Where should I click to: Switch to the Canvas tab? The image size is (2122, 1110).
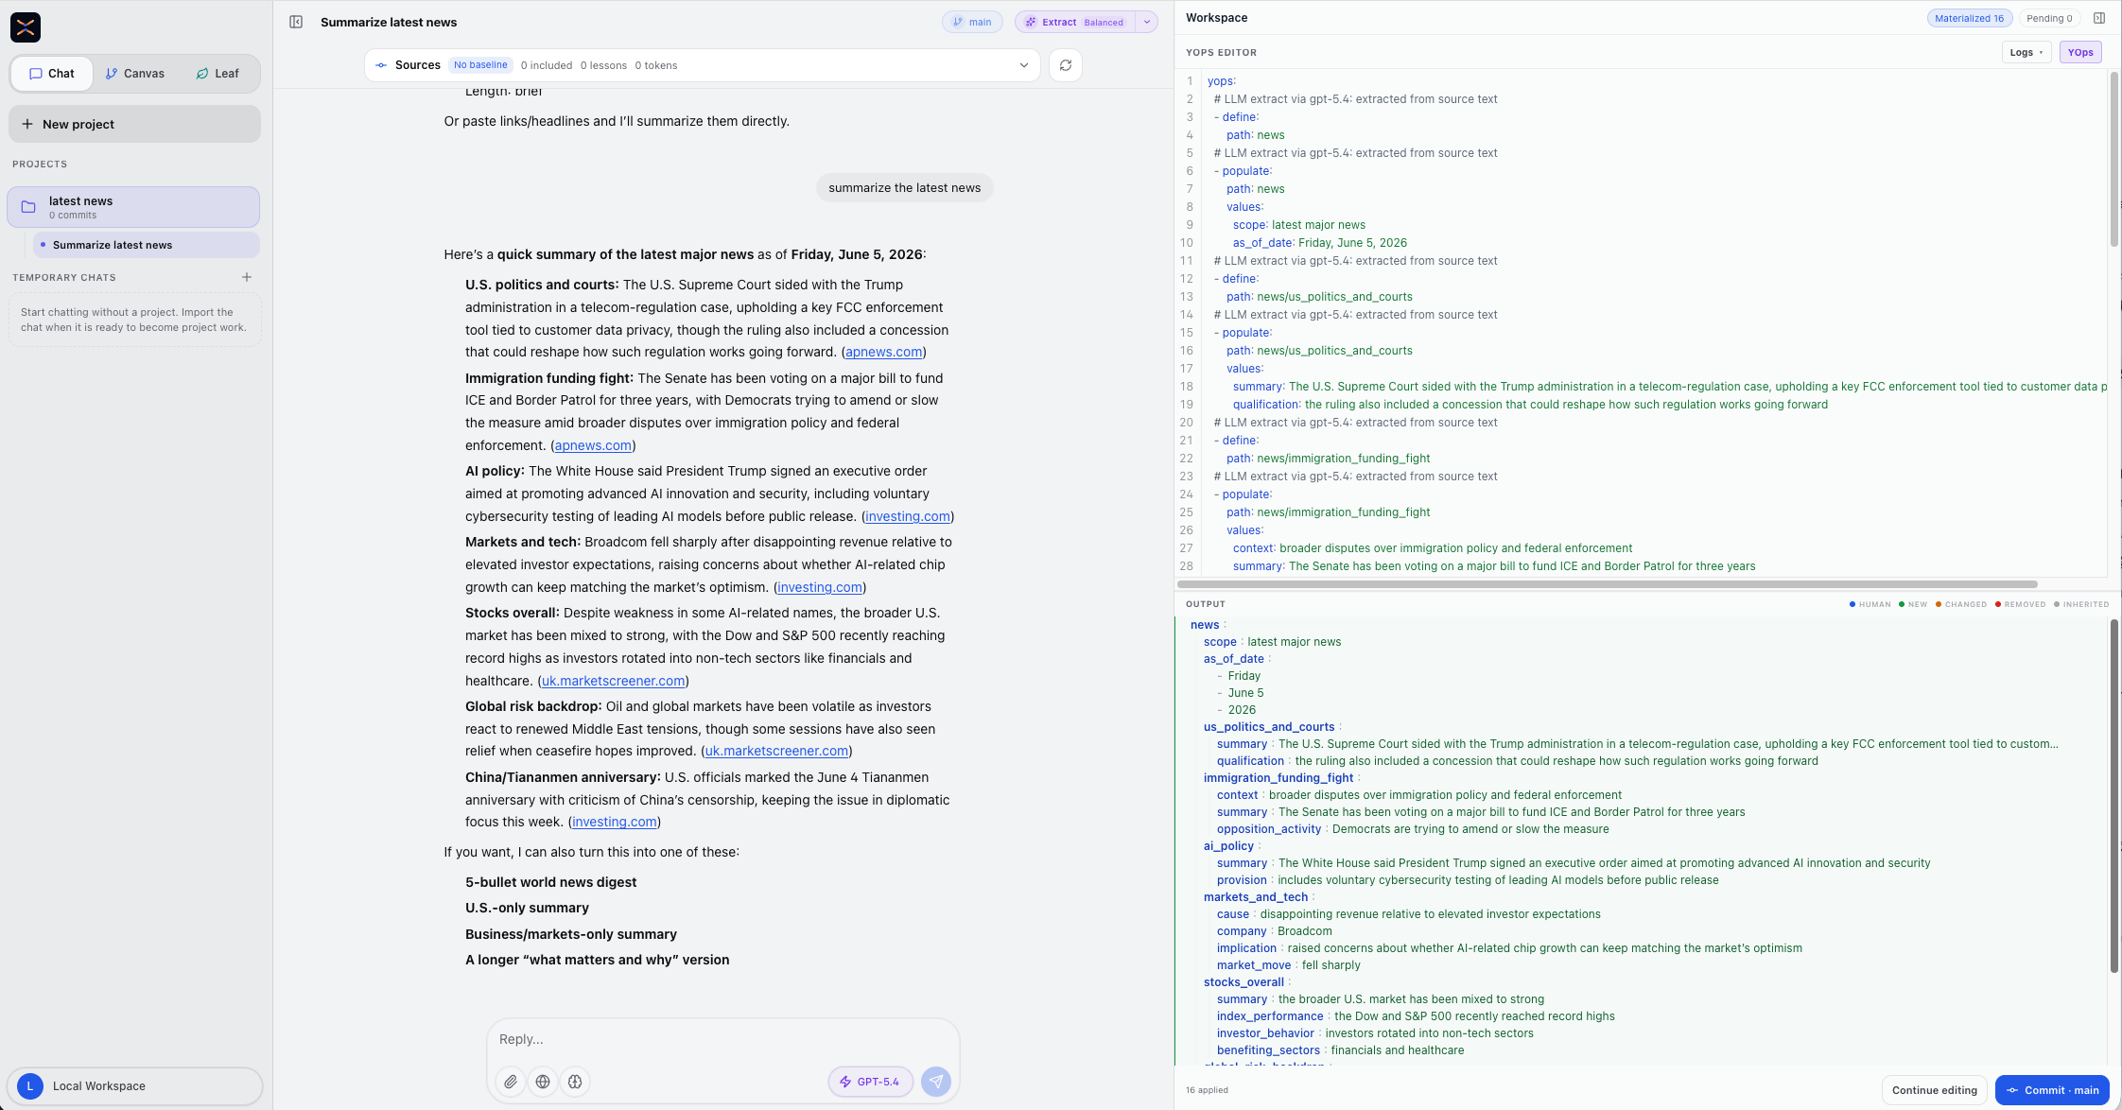pyautogui.click(x=134, y=74)
